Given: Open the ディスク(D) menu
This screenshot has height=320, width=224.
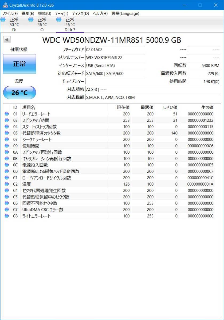Looking at the screenshot, I should coord(80,13).
